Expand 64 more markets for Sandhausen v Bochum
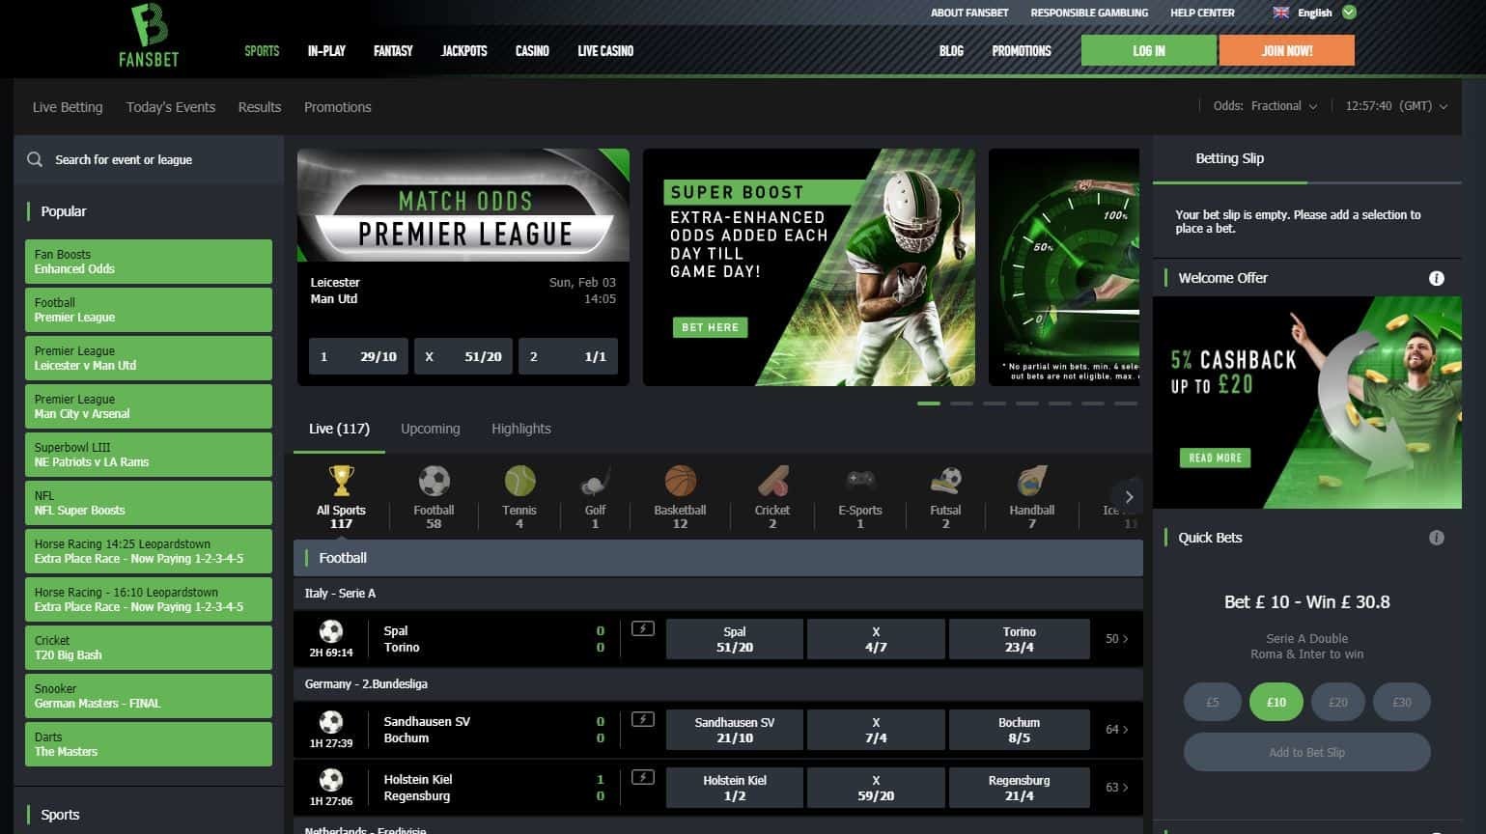Image resolution: width=1486 pixels, height=834 pixels. (1117, 730)
